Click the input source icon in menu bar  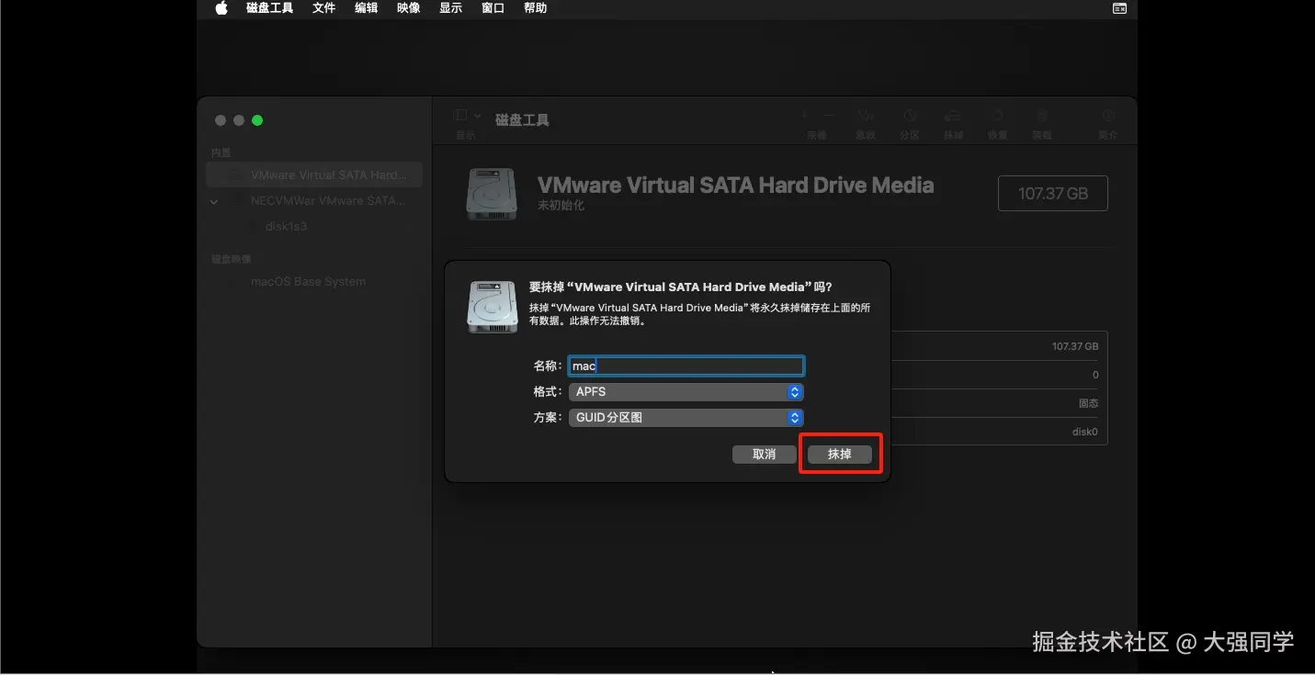coord(1119,8)
